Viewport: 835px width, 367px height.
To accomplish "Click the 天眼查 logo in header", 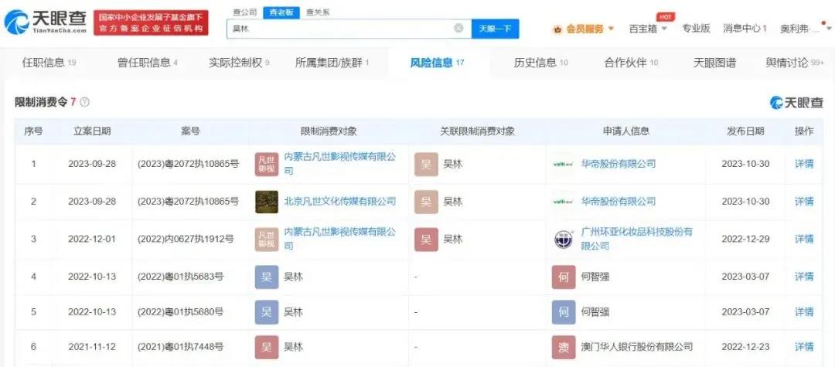I will 45,21.
